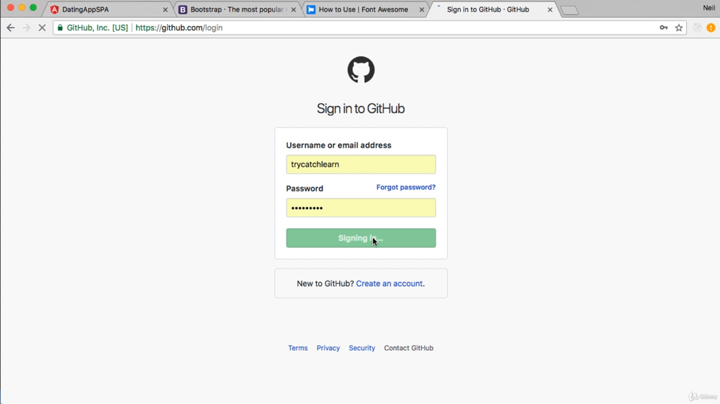
Task: Click the Neil profile name
Action: pyautogui.click(x=708, y=8)
